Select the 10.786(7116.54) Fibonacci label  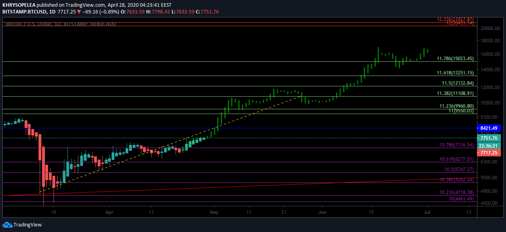(x=456, y=145)
